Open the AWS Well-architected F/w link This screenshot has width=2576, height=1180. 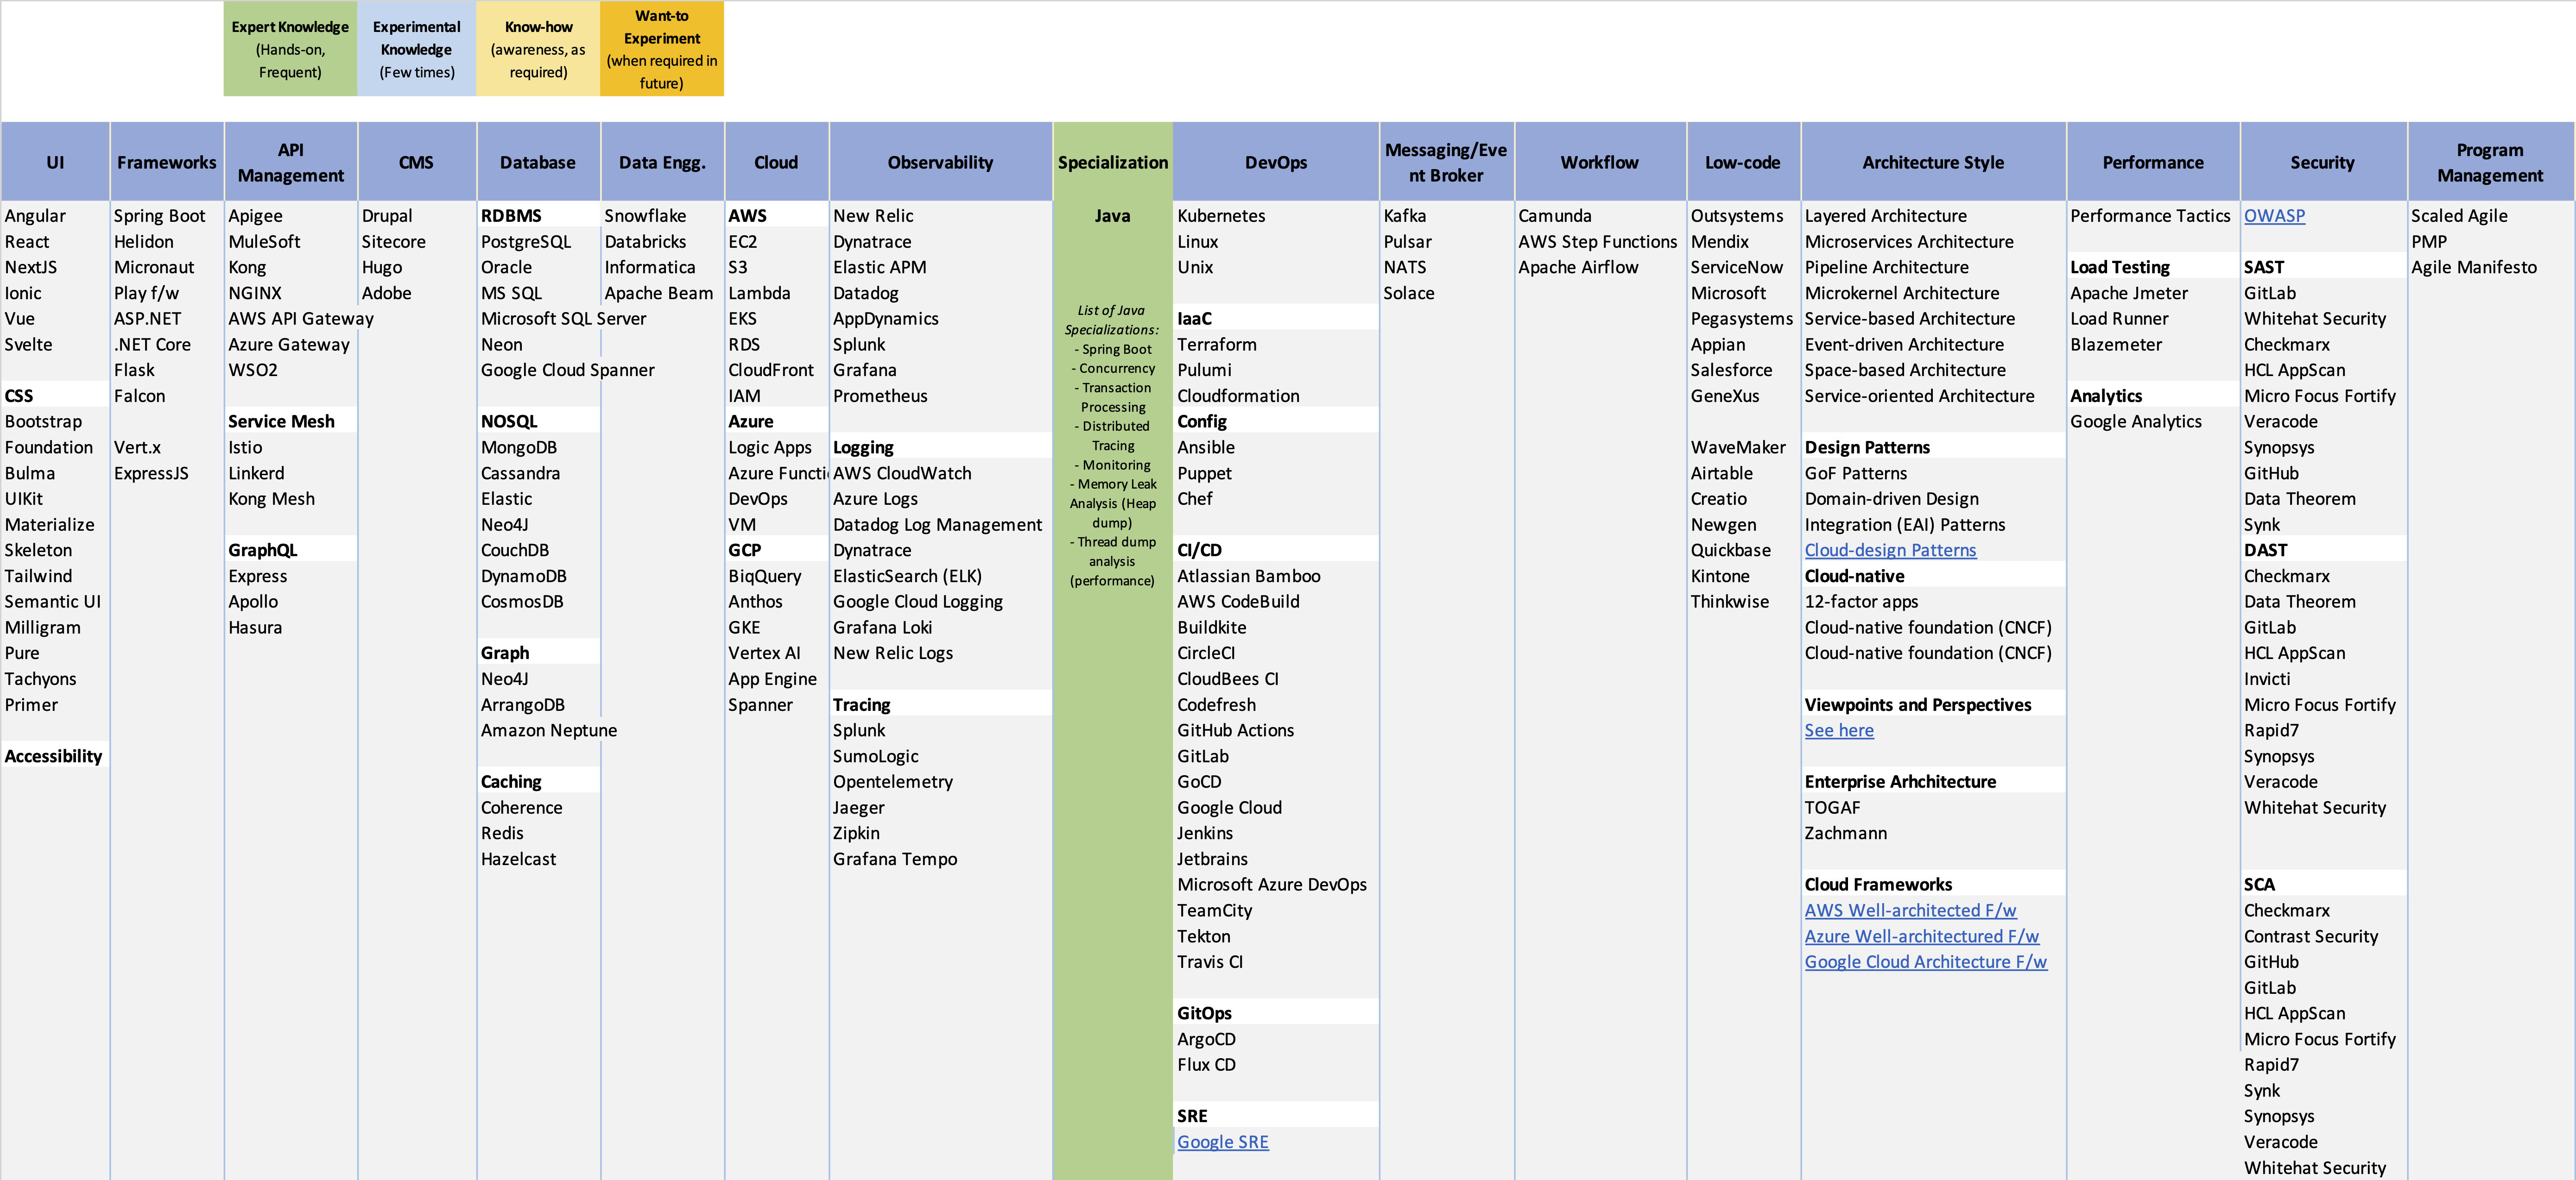(1909, 910)
